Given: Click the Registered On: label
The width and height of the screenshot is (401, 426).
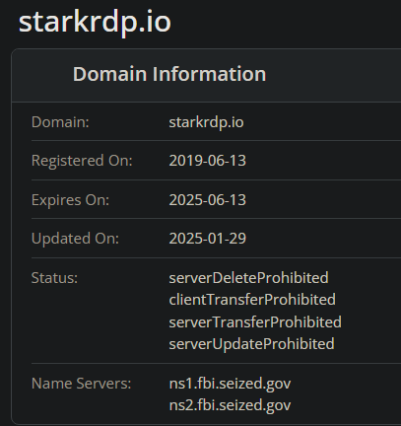Looking at the screenshot, I should (x=82, y=161).
